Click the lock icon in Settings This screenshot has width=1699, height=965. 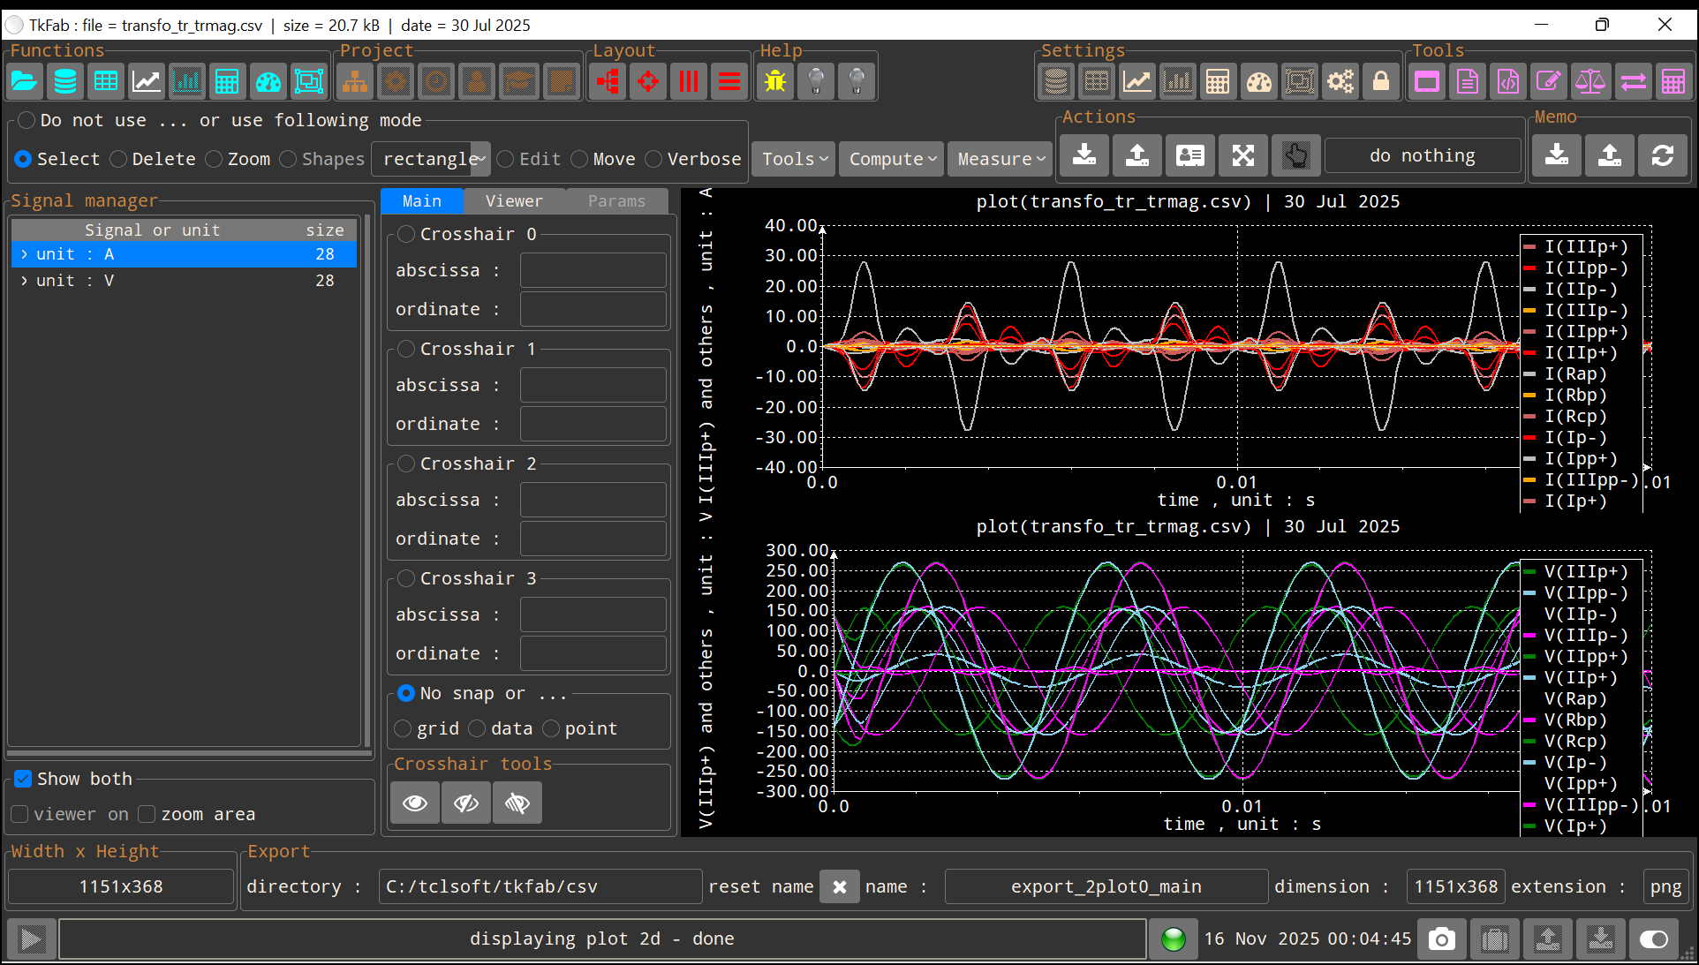(1381, 82)
